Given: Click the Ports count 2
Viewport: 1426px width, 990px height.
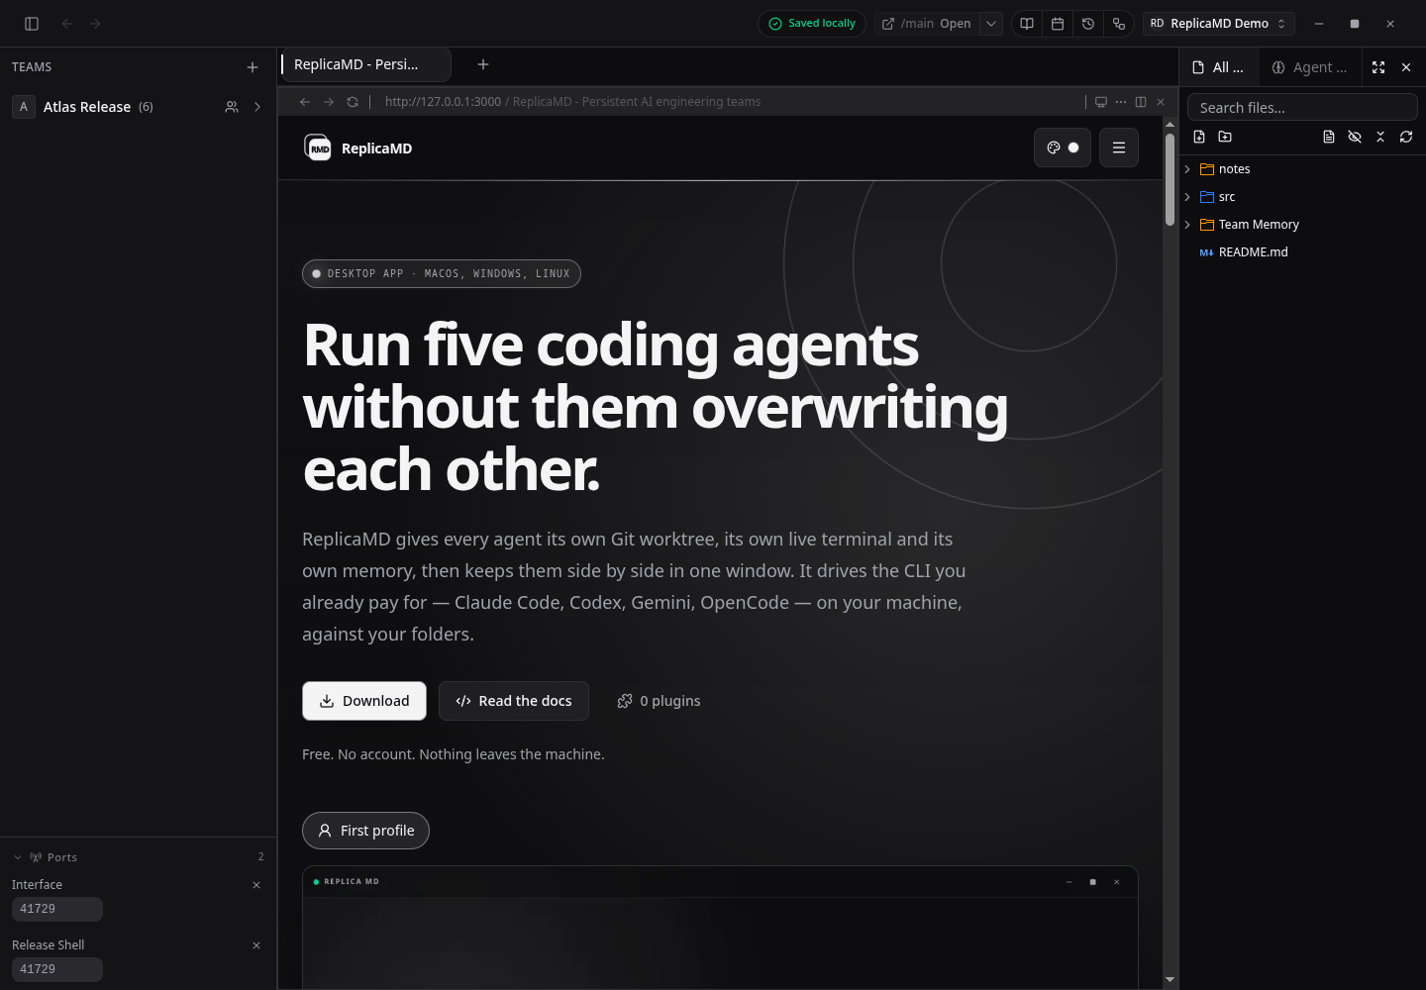Looking at the screenshot, I should [260, 857].
